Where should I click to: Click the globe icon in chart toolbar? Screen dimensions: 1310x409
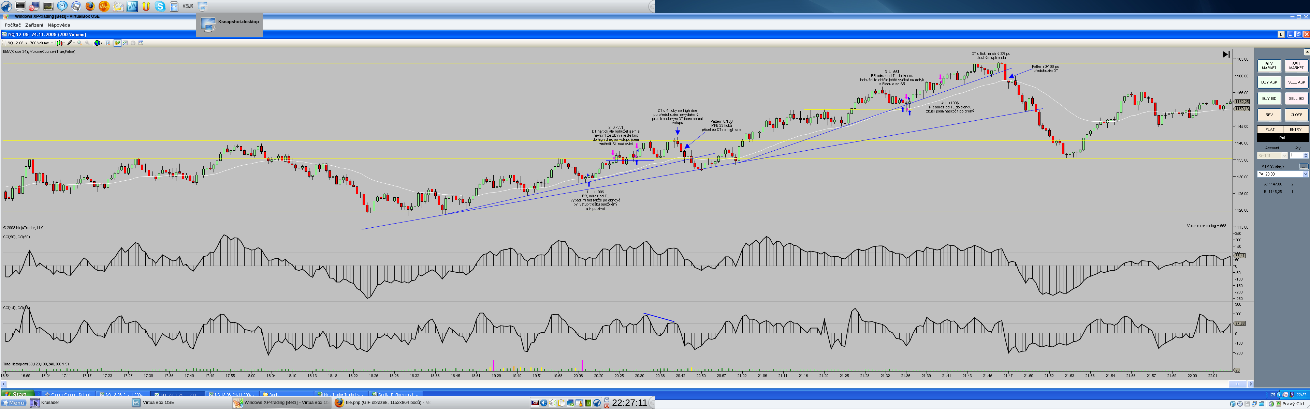click(97, 43)
